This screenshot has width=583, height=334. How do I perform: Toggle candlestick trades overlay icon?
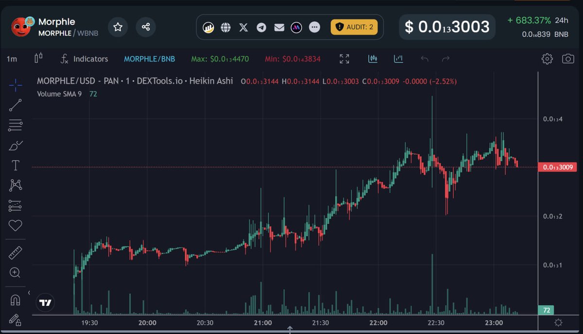point(373,59)
